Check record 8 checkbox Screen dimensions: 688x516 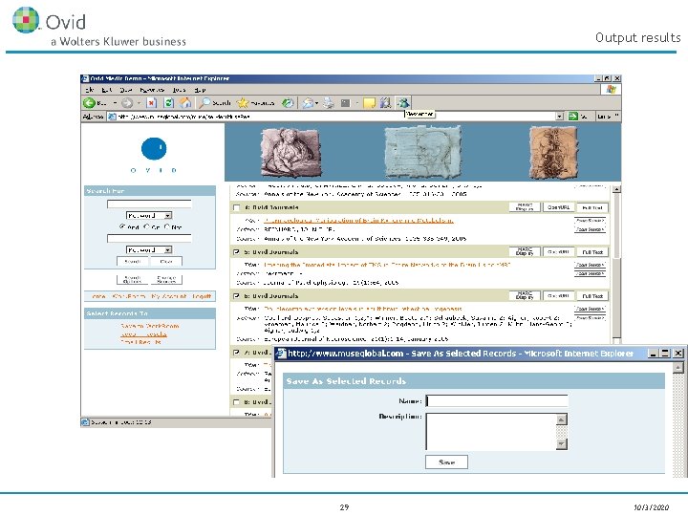pos(237,402)
